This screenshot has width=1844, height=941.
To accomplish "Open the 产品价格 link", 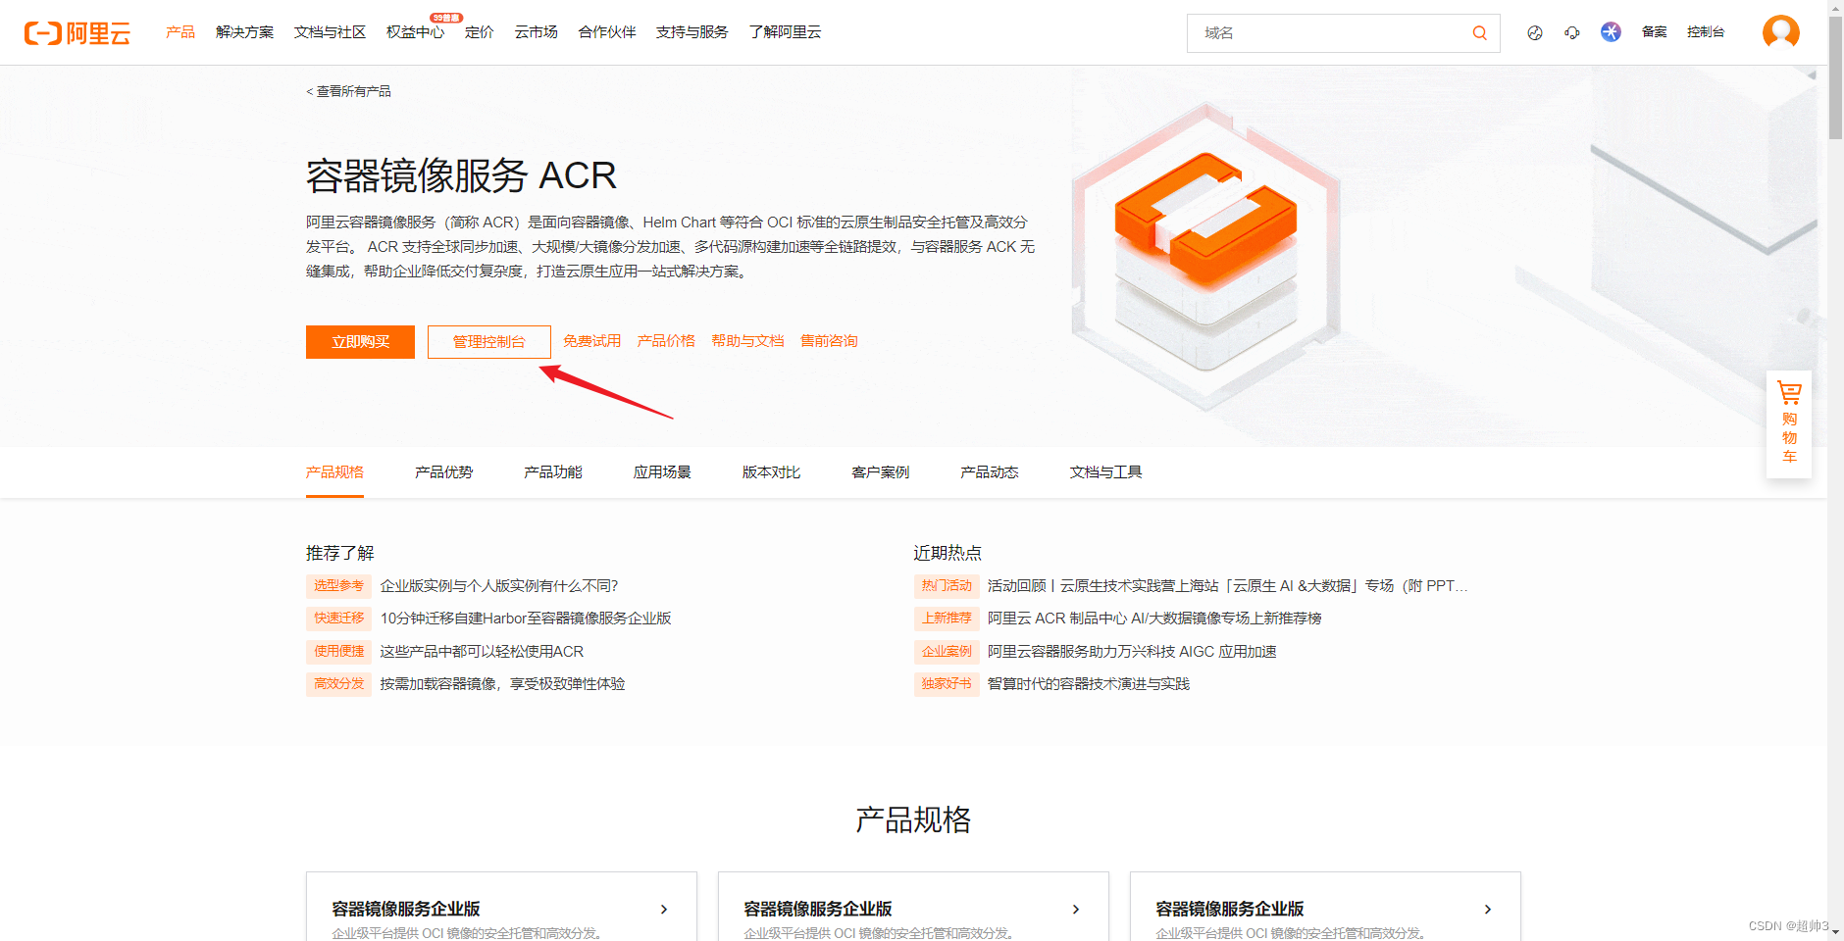I will point(666,341).
